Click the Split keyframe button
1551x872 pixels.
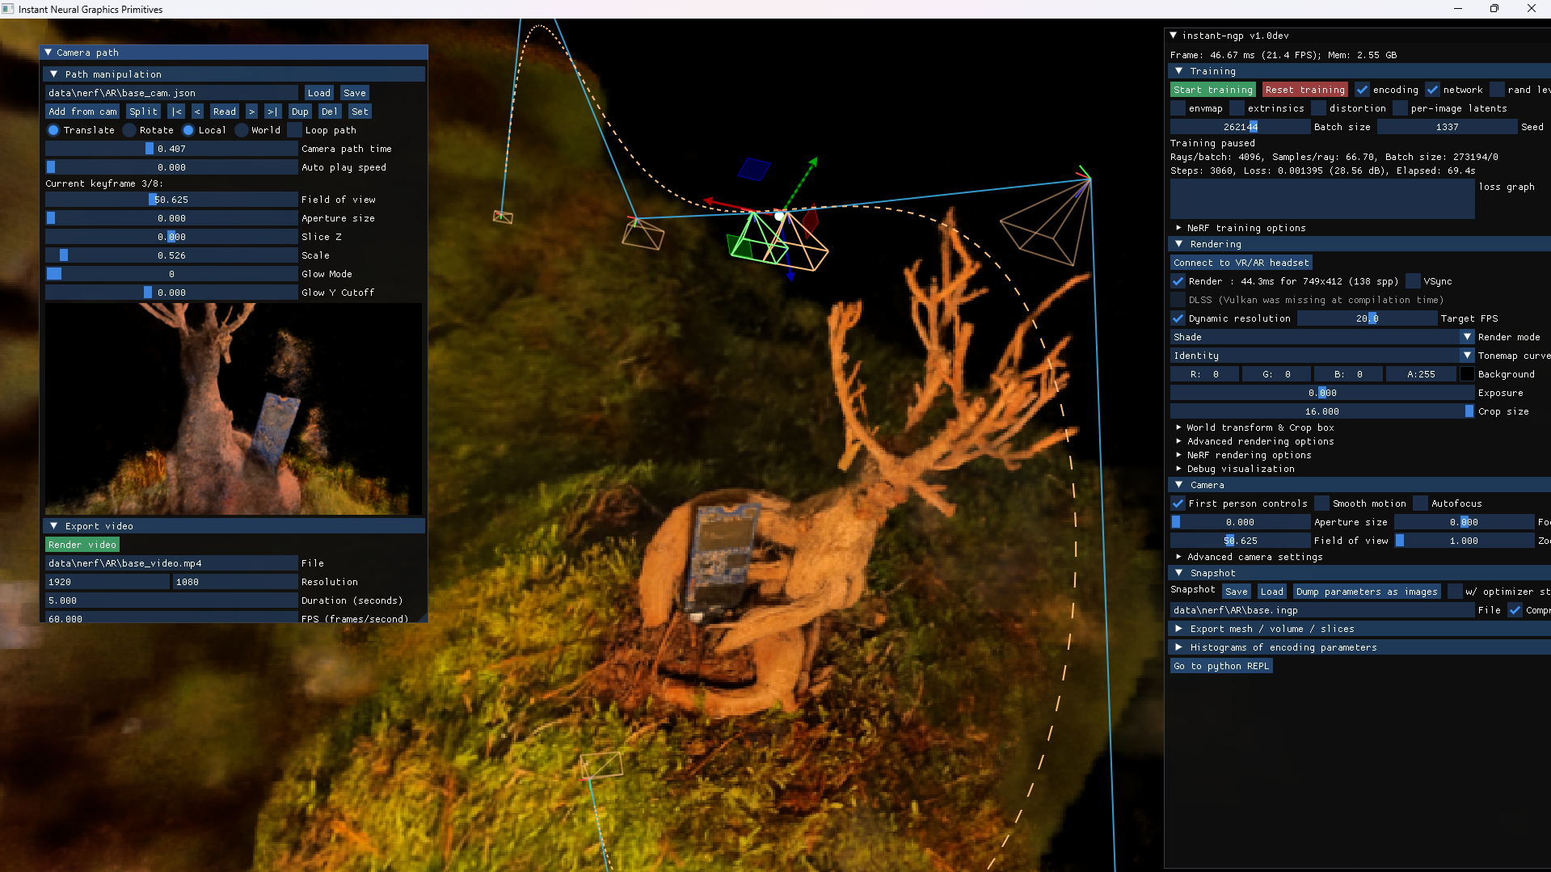(x=144, y=112)
